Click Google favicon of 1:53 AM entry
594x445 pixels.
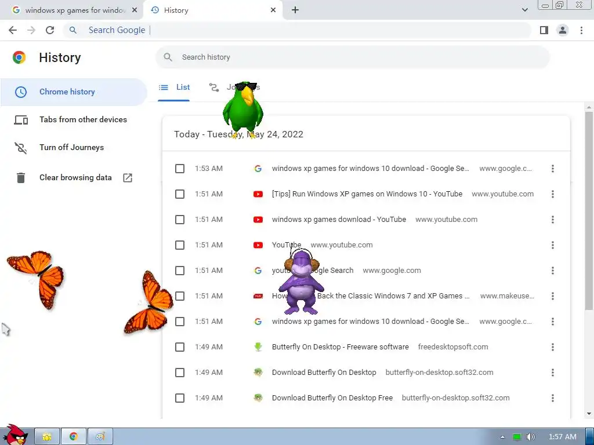click(x=258, y=169)
